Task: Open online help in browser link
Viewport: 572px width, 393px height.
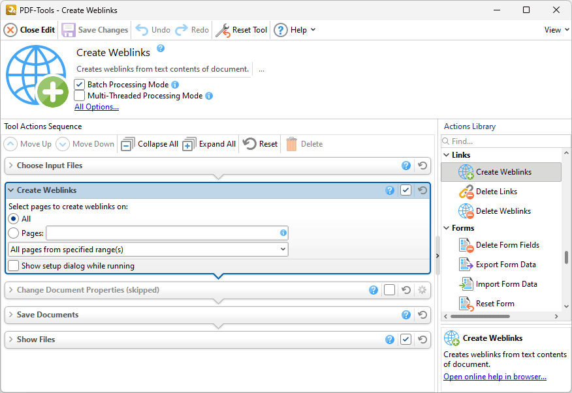Action: click(x=495, y=377)
